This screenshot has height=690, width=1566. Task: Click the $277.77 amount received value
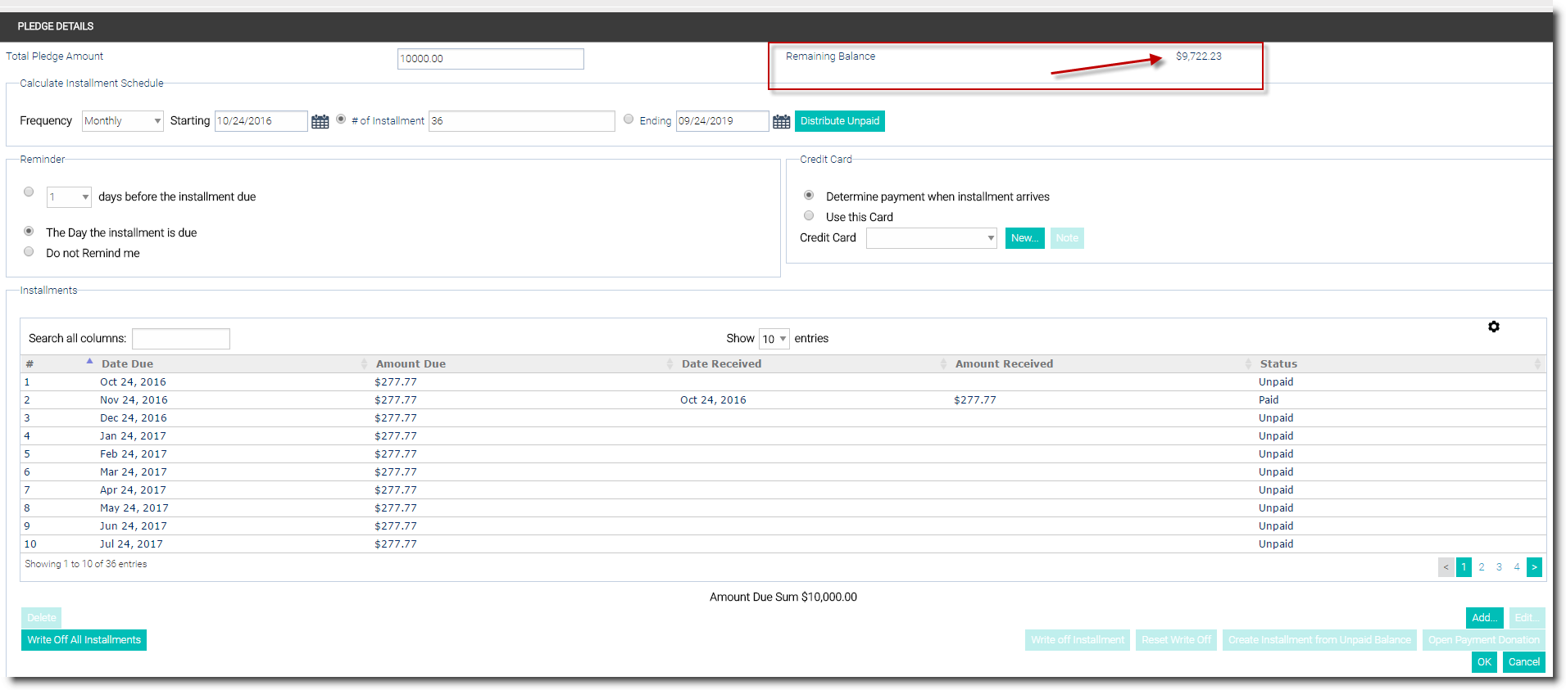[x=975, y=400]
